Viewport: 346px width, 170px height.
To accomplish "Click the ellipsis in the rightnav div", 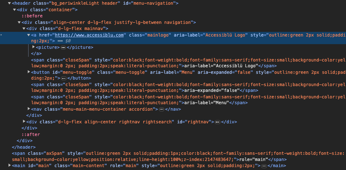I will pyautogui.click(x=217, y=122).
